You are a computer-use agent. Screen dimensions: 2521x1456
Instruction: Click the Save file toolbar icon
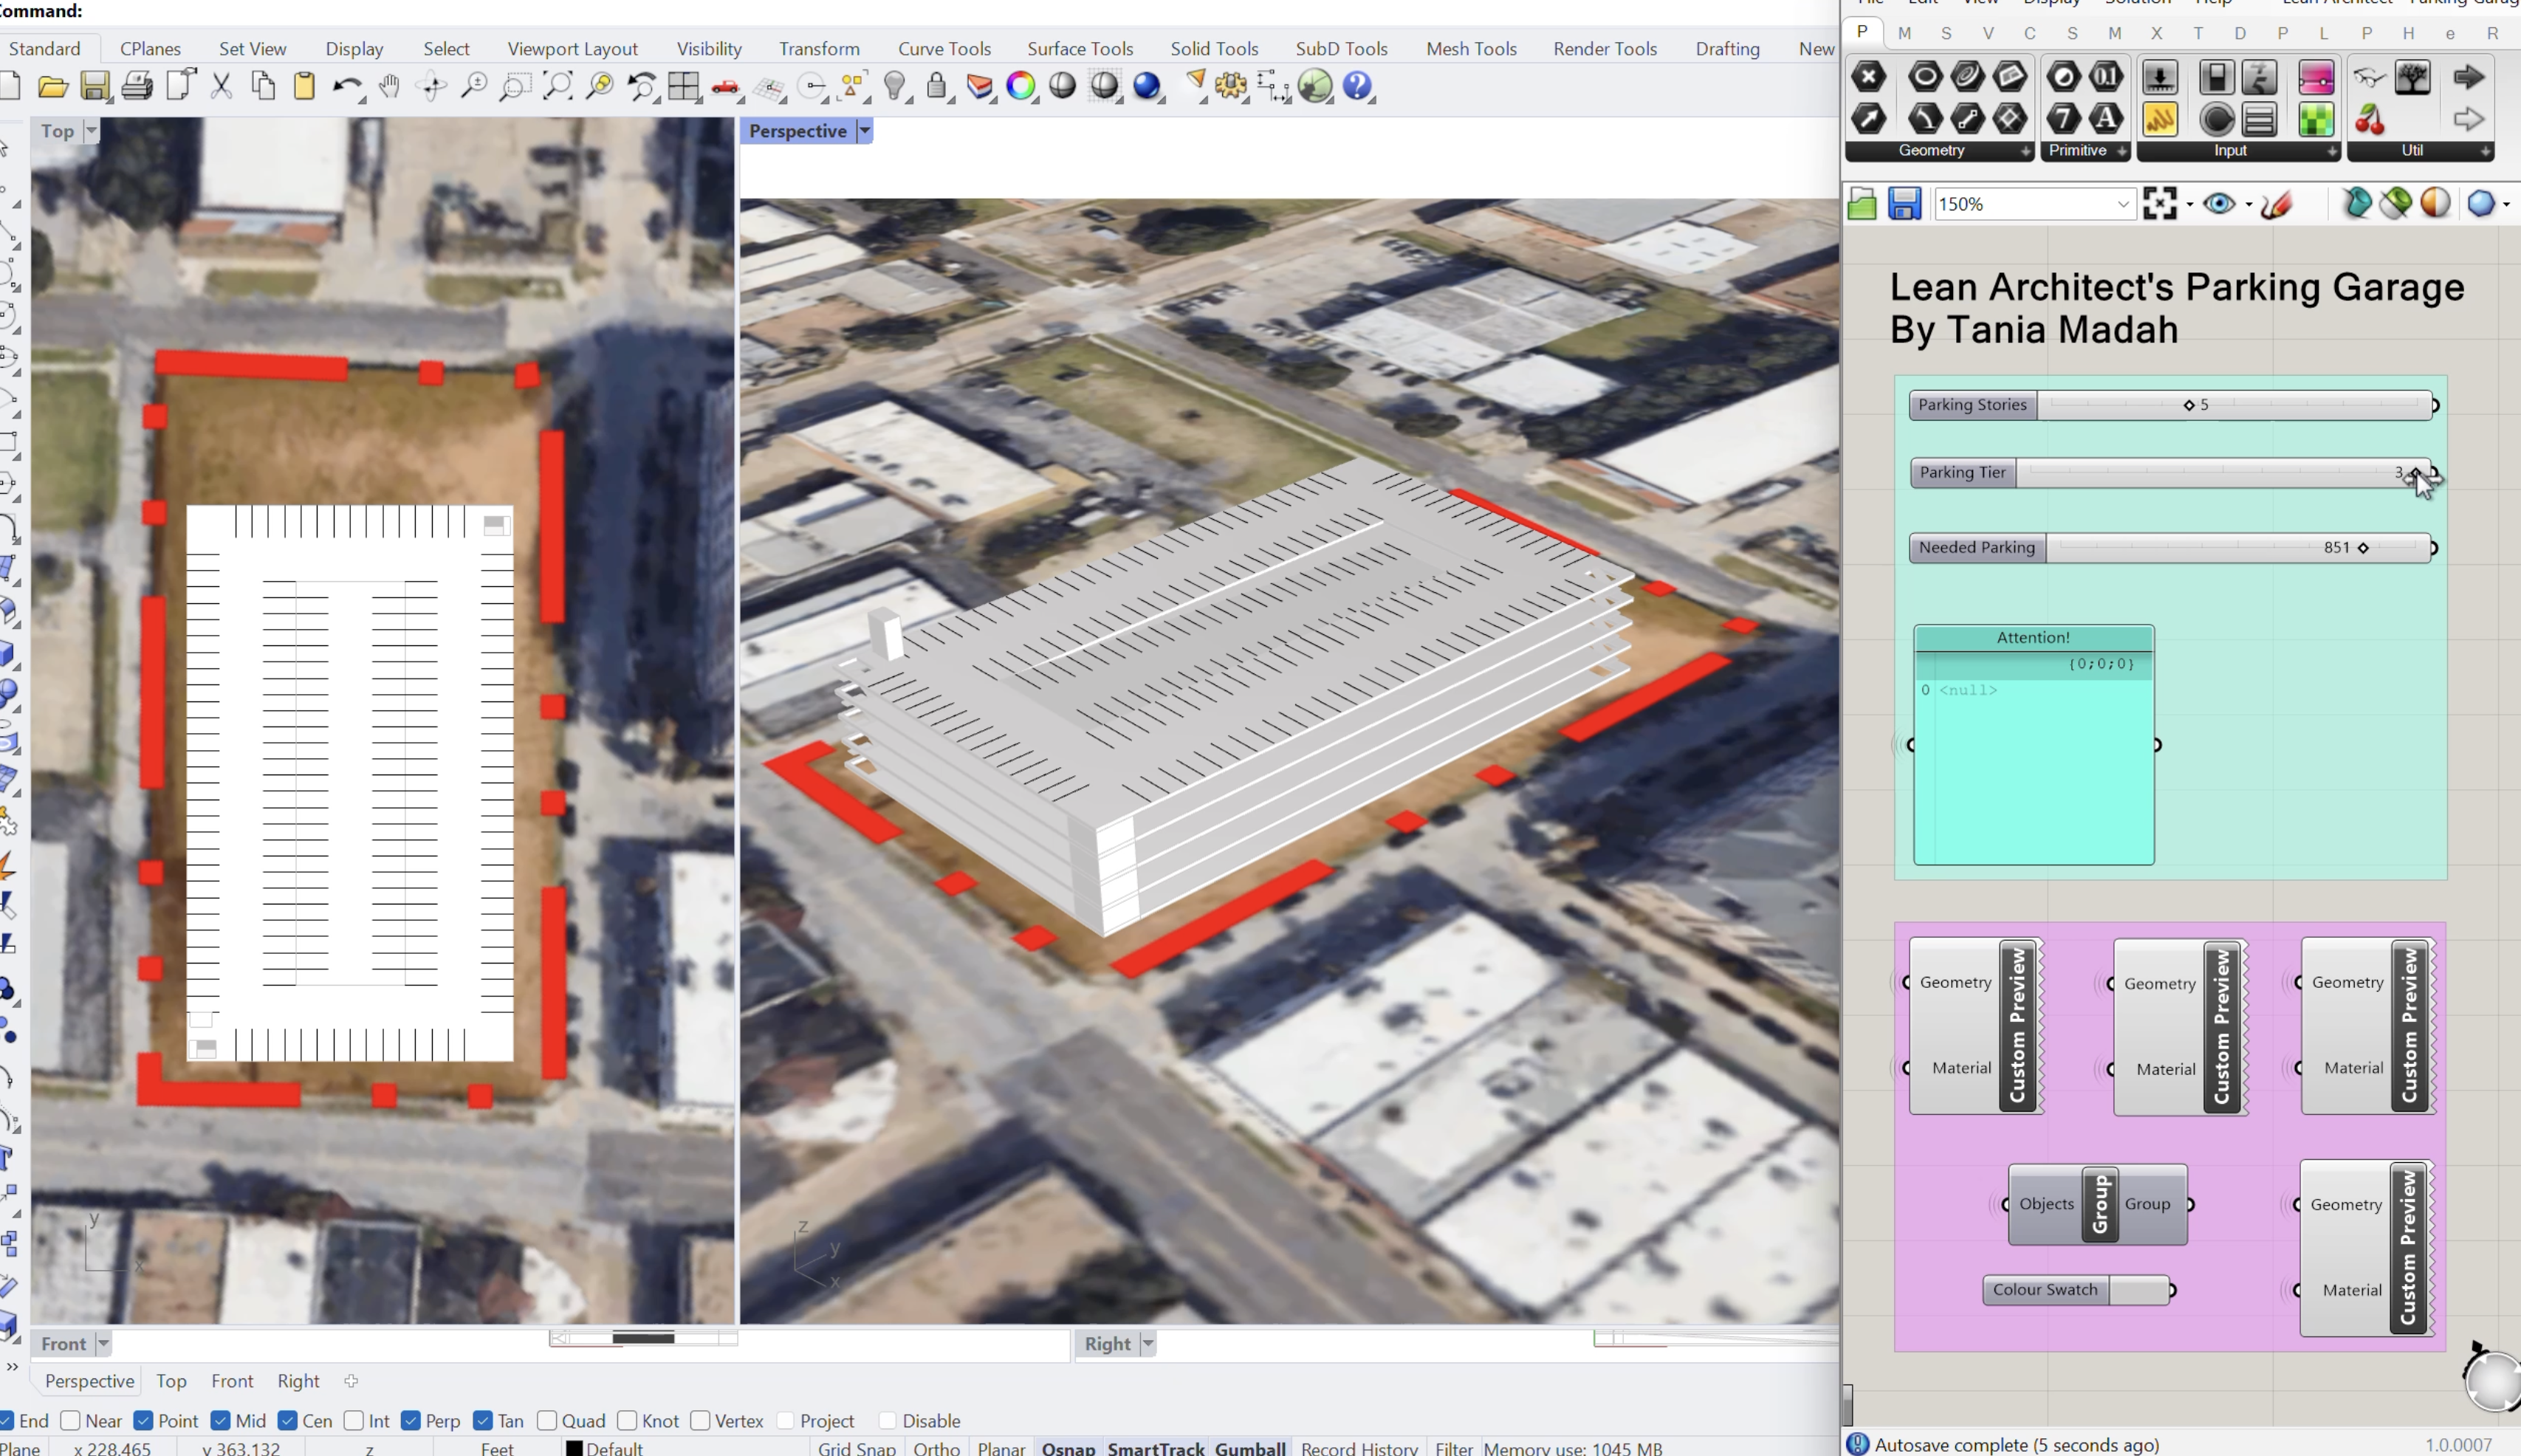(x=95, y=86)
